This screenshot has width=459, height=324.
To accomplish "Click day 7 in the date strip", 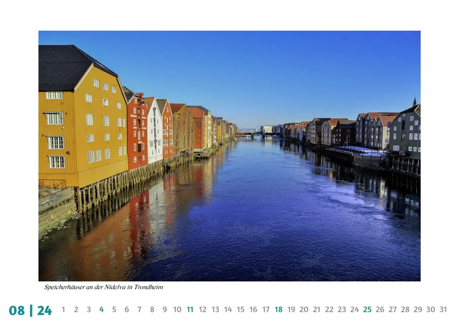I will click(x=139, y=309).
